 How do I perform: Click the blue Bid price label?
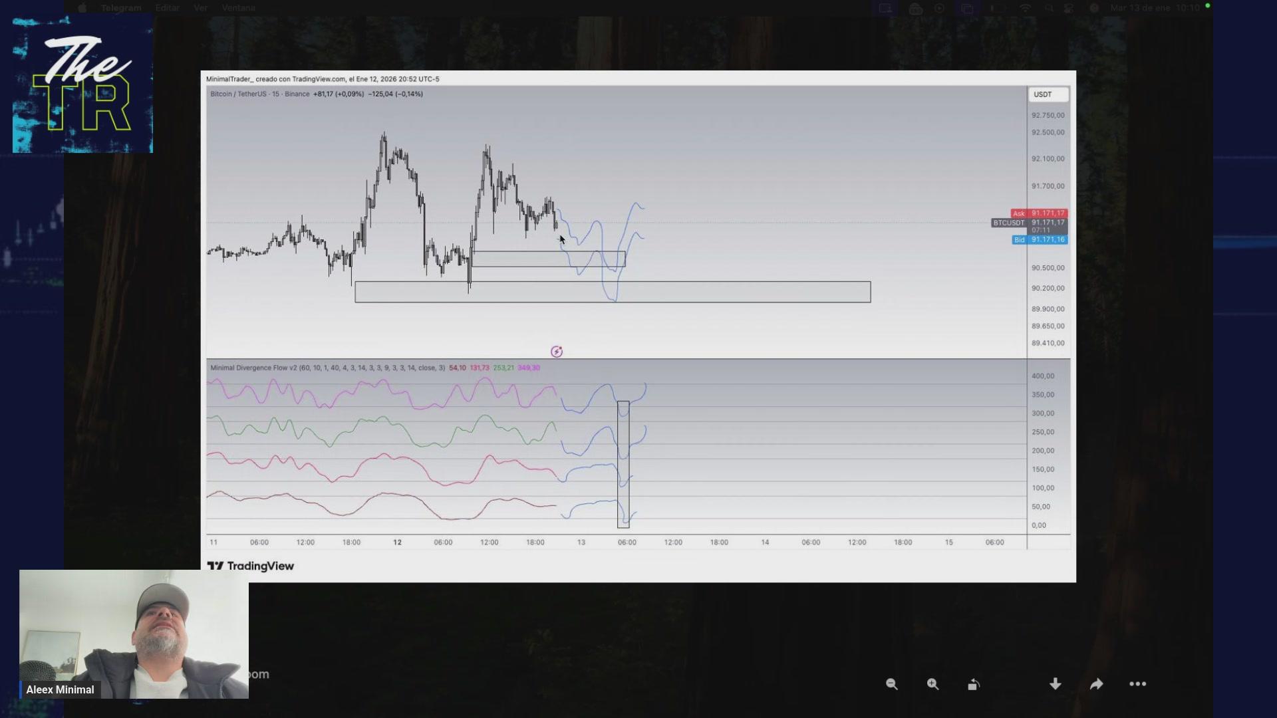pyautogui.click(x=1040, y=239)
